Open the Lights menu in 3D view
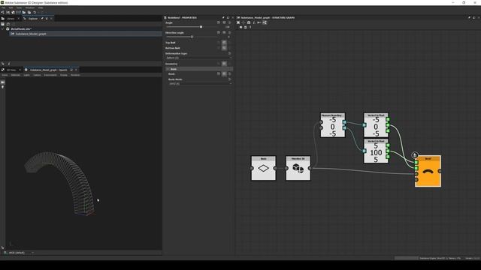The image size is (481, 270). pos(27,75)
